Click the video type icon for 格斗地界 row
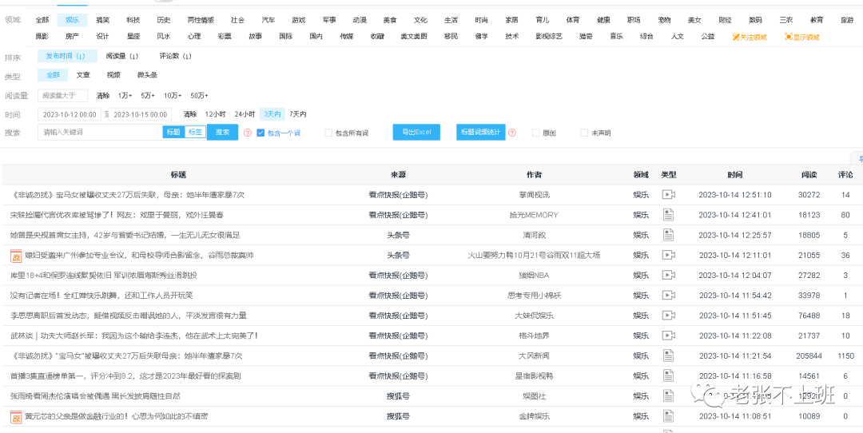The height and width of the screenshot is (433, 863). (668, 336)
